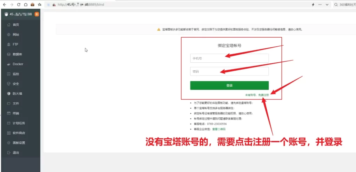Click the 未有账号，免费注册 register link
Viewport: 356px width, 172px height.
coord(257,95)
